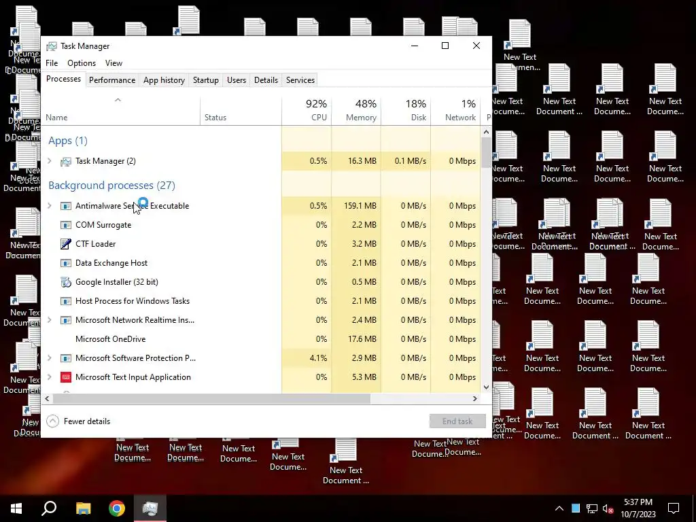Click the Data Exchange Host icon
The width and height of the screenshot is (696, 522).
pyautogui.click(x=66, y=263)
